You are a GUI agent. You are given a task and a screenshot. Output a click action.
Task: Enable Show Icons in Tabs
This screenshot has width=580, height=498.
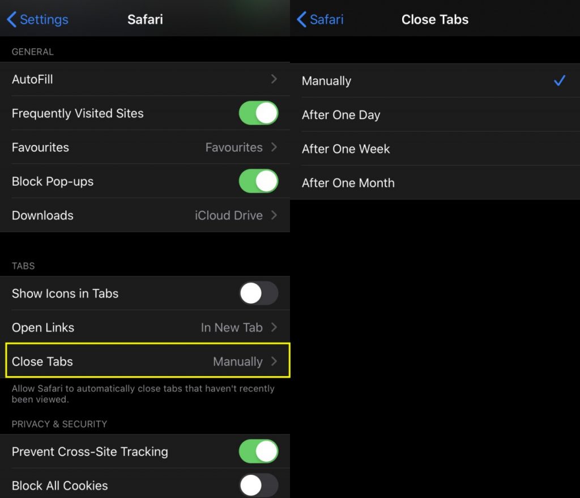(258, 293)
